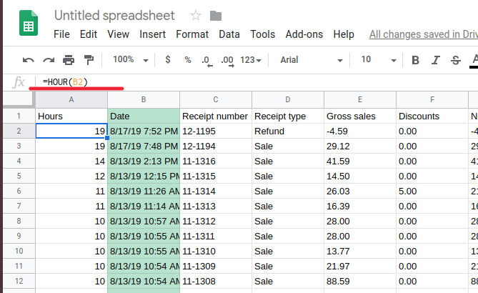Select the Paint format tool

tap(89, 60)
